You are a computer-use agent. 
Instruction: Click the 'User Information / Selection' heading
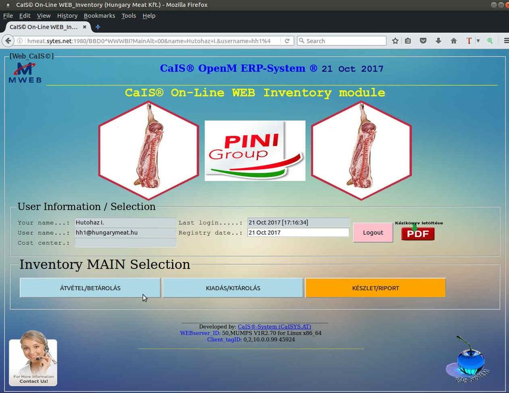pos(87,206)
